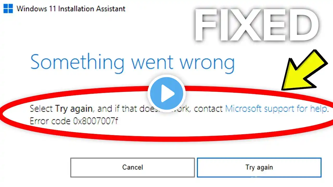Viewport: 333px width, 187px height.
Task: Click the word Select starting the message
Action: click(41, 108)
